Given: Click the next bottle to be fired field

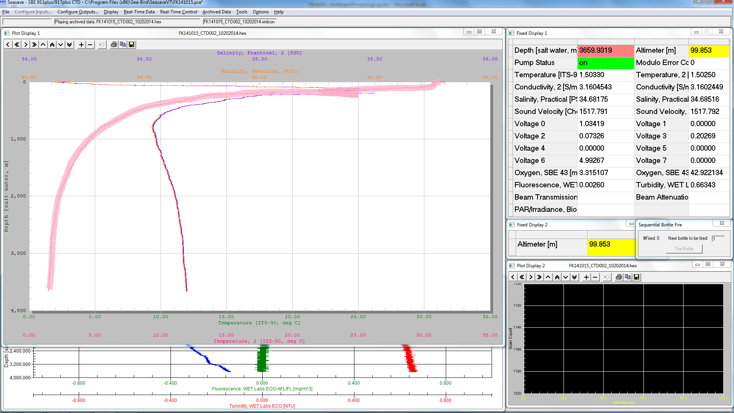Looking at the screenshot, I should [x=718, y=239].
